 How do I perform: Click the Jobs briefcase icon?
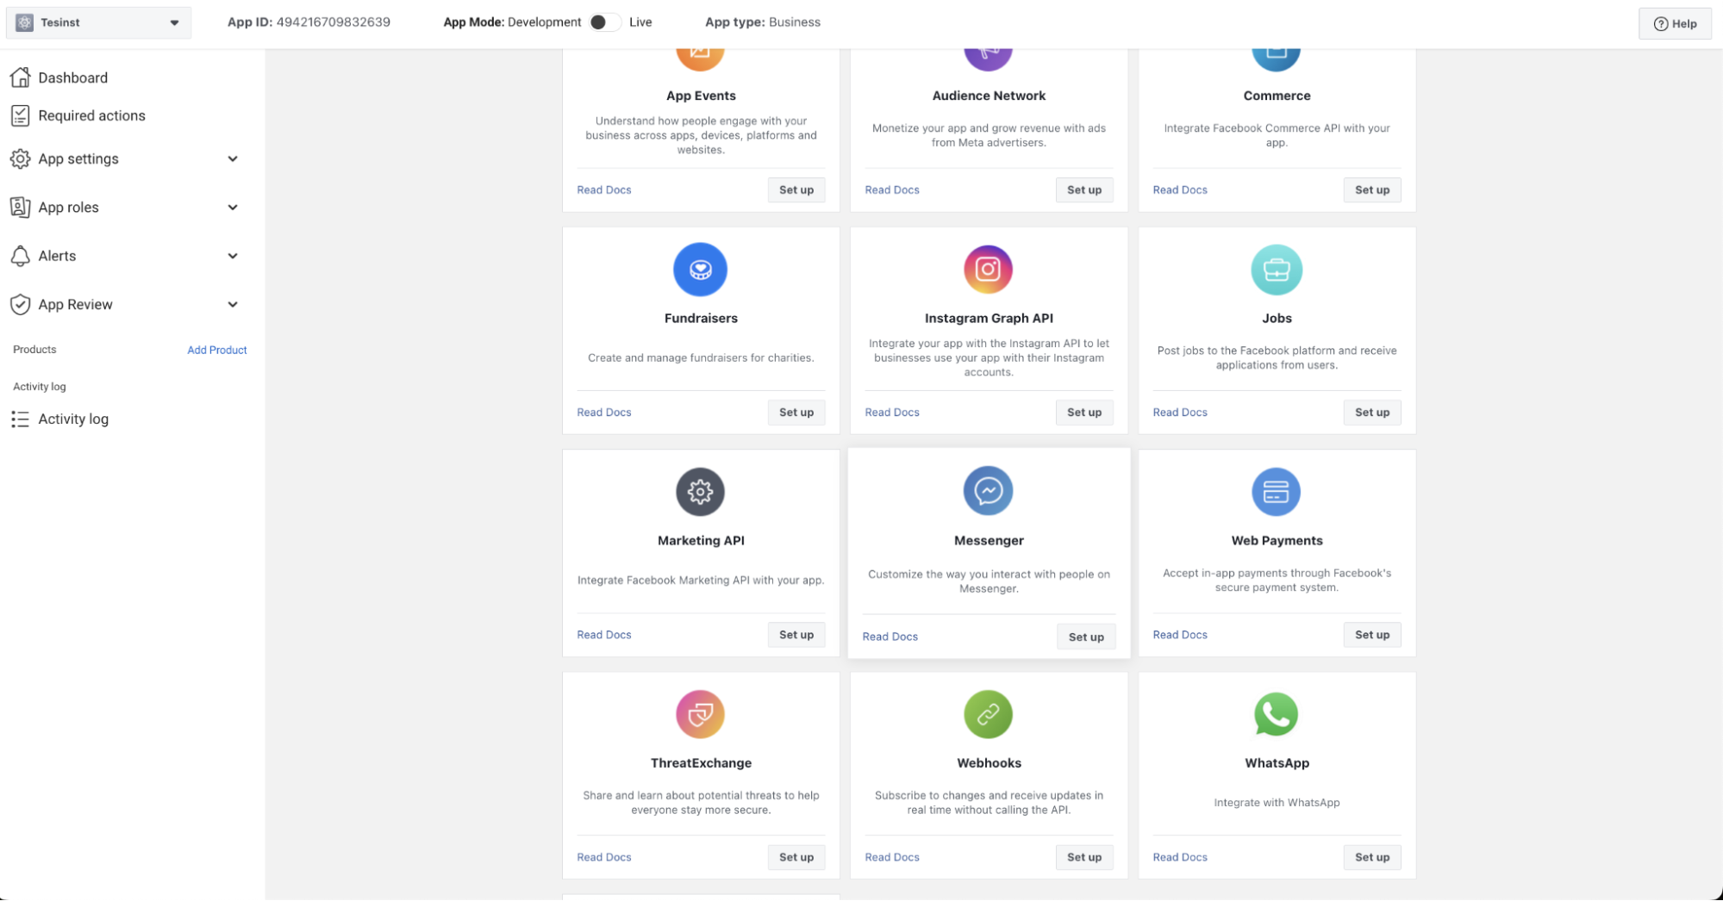click(1276, 270)
